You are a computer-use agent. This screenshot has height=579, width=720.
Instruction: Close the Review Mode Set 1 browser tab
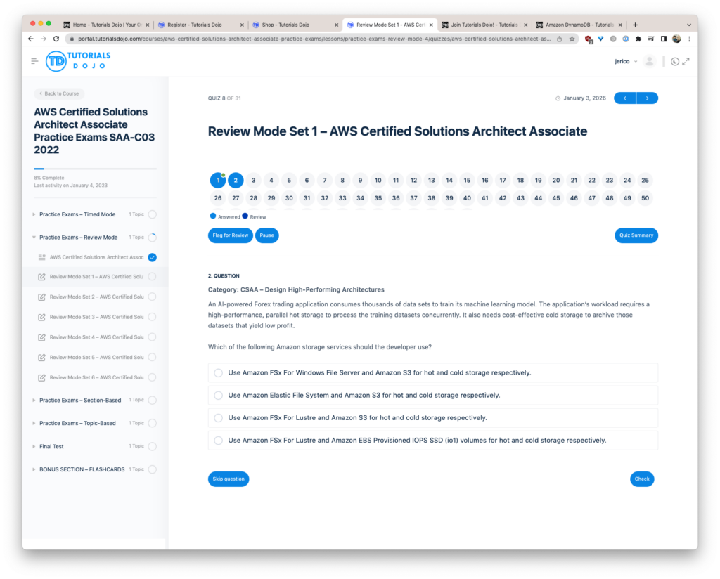coord(431,25)
